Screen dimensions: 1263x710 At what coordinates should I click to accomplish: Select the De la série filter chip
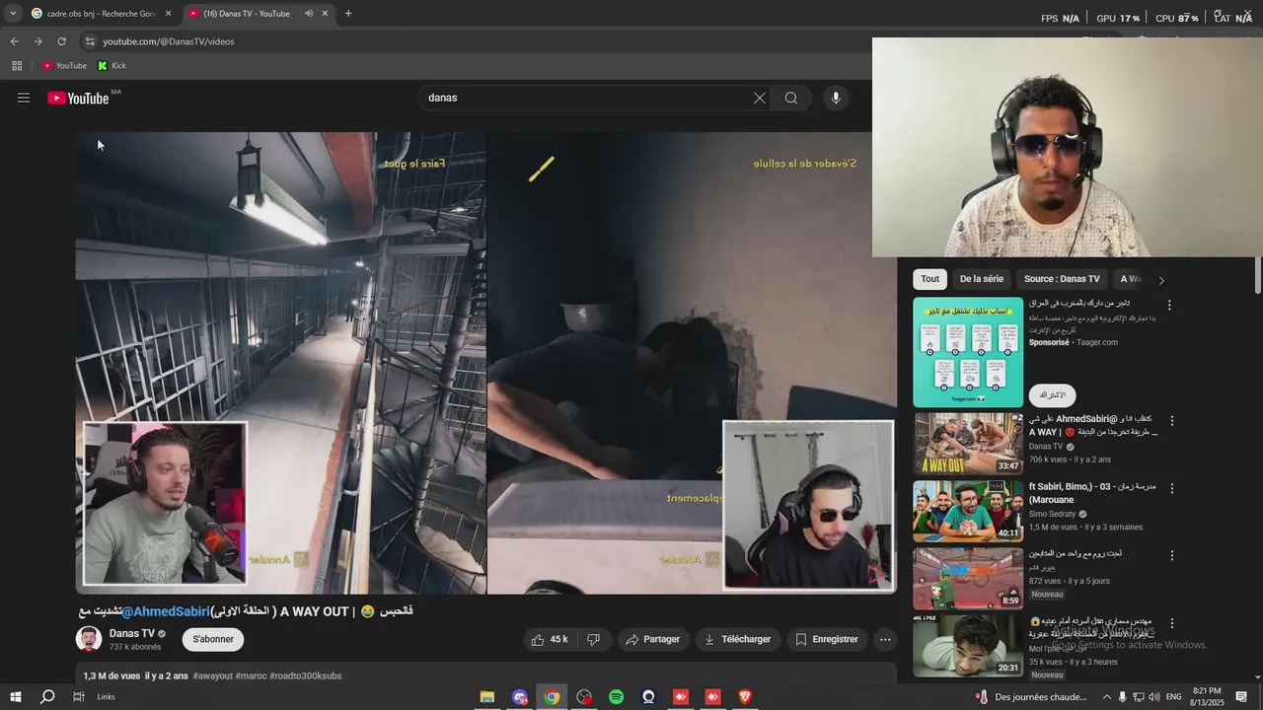pyautogui.click(x=982, y=279)
